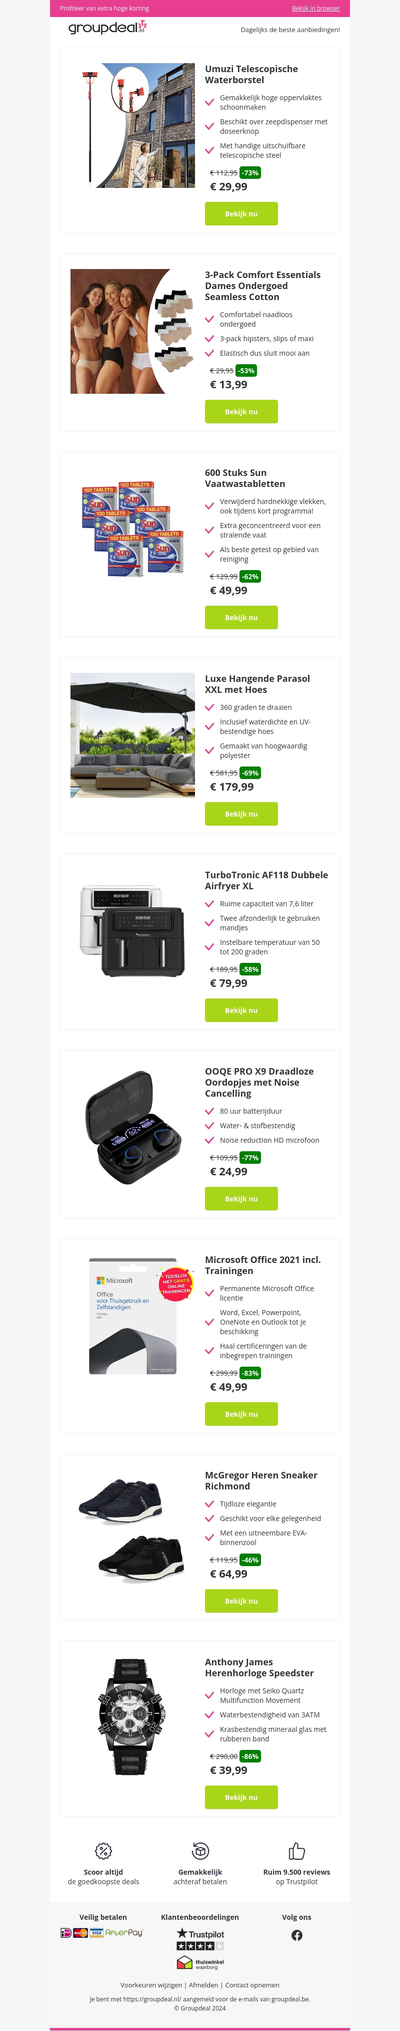Click the thumbs-up icon above Ruim 9.500 reviews
This screenshot has width=400, height=2031.
(297, 1851)
